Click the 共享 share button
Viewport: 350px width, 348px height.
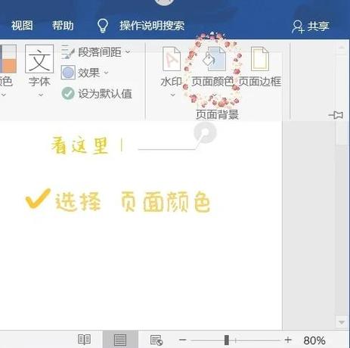pos(311,26)
